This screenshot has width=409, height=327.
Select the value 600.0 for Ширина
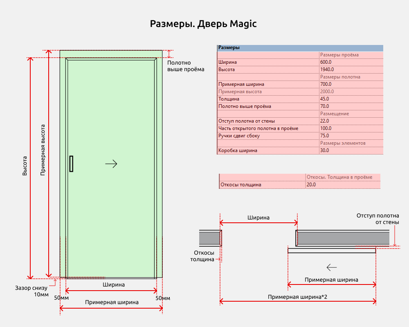point(326,62)
